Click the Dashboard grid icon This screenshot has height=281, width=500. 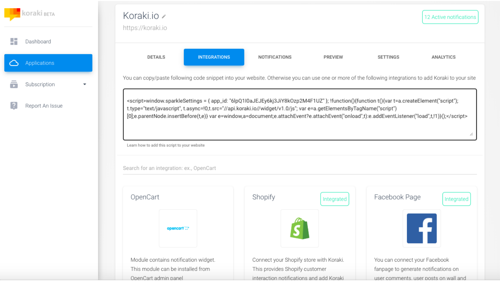pyautogui.click(x=14, y=41)
